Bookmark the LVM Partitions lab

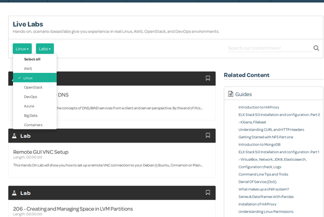[x=208, y=192]
